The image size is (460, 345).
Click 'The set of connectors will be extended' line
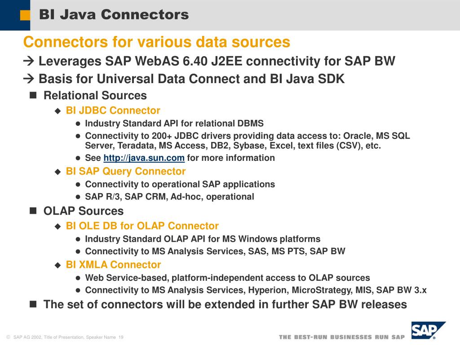pos(225,305)
